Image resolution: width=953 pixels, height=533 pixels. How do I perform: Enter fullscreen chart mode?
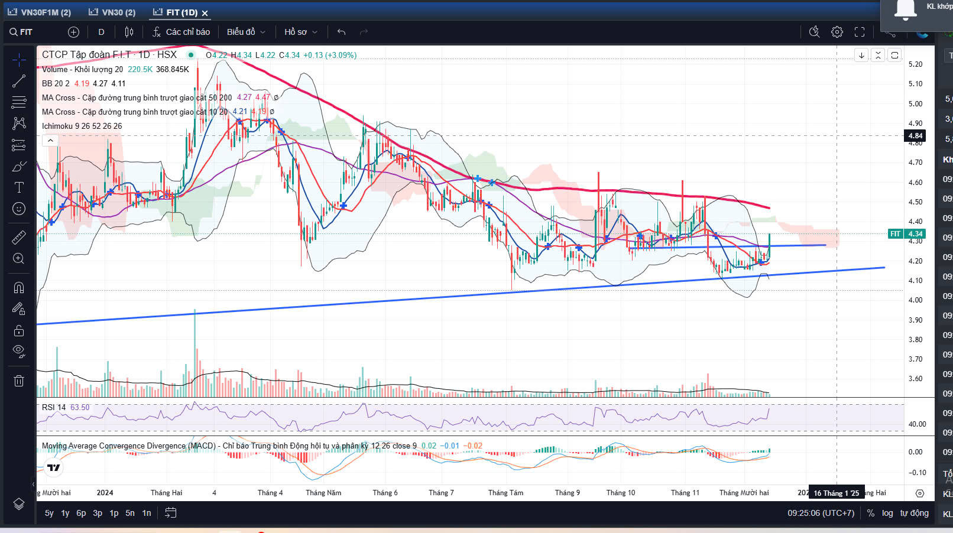860,32
